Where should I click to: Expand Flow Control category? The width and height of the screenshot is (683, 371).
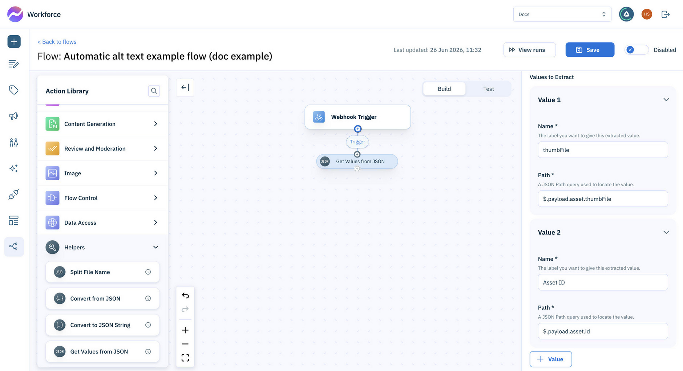coord(102,198)
